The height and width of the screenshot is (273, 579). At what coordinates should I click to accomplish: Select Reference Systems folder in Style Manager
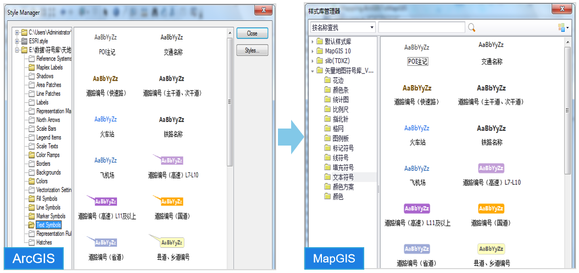tap(49, 59)
